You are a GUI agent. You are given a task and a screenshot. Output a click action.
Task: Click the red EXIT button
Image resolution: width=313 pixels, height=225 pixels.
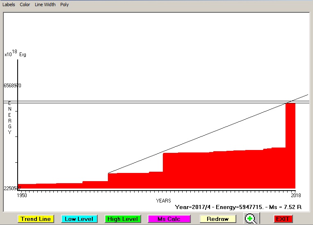pyautogui.click(x=283, y=219)
